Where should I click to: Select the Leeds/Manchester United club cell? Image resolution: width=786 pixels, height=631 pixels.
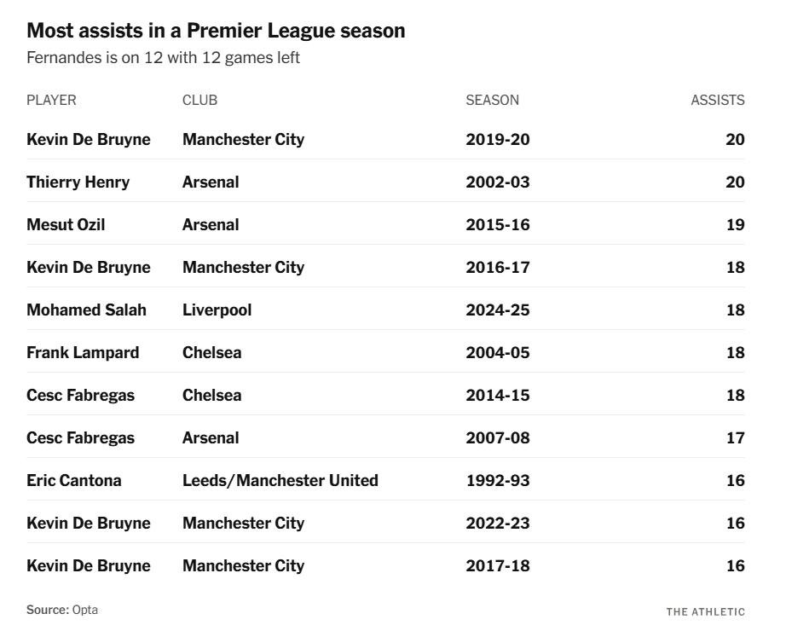(x=280, y=480)
